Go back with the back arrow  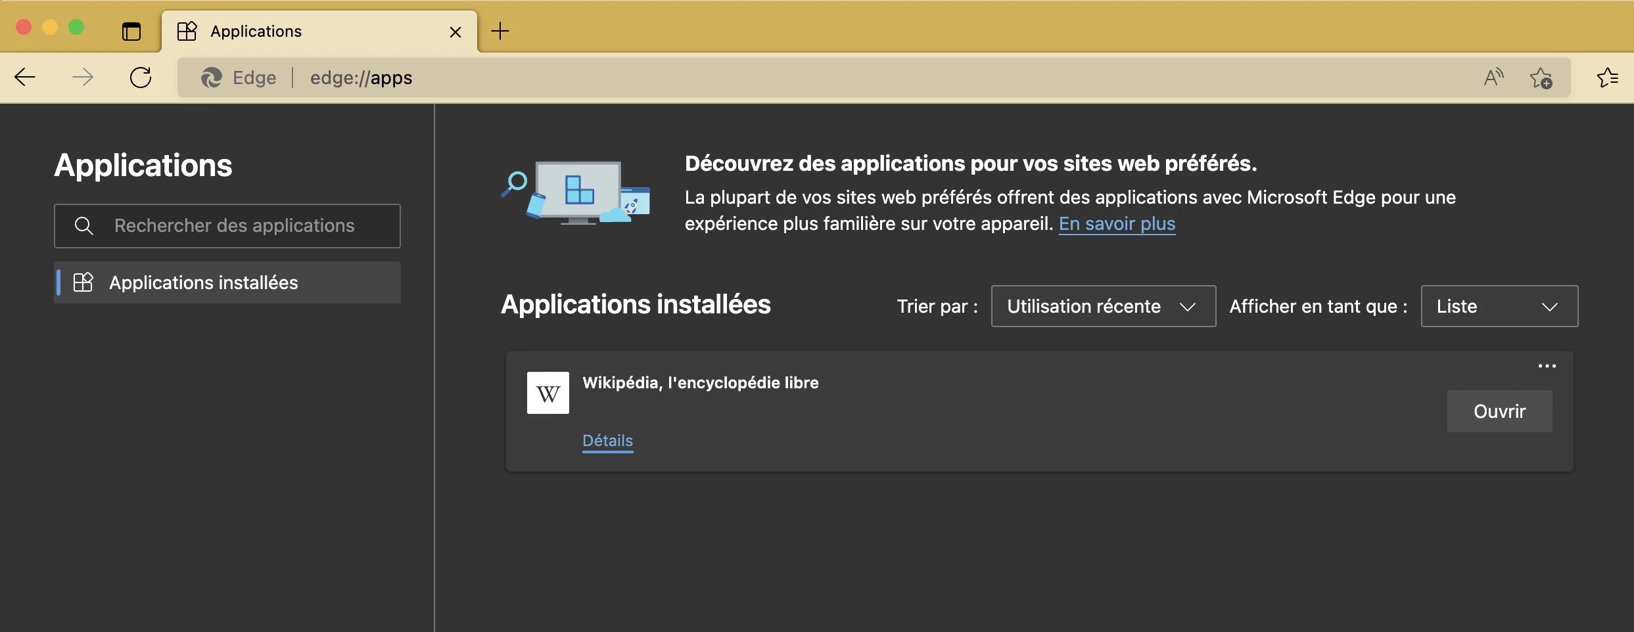pyautogui.click(x=25, y=78)
